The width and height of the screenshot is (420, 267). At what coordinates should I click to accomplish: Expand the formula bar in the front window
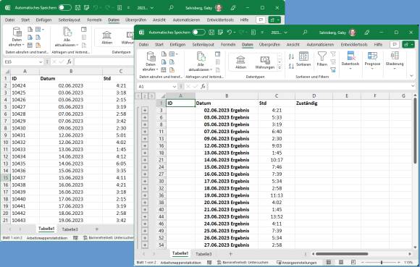pos(413,86)
